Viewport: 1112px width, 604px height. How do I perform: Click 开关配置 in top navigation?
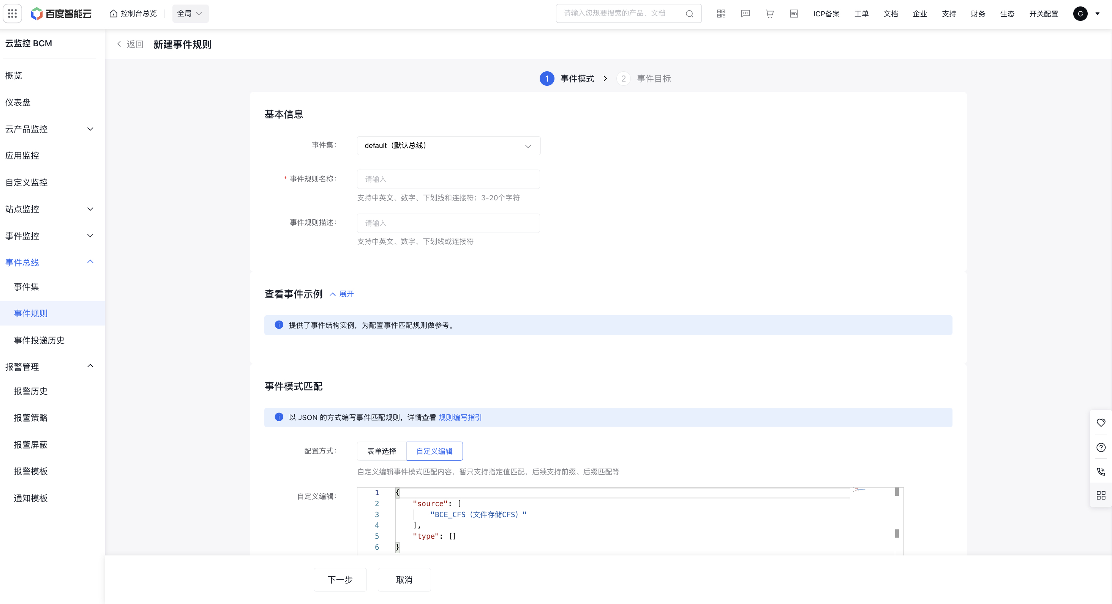click(x=1044, y=14)
